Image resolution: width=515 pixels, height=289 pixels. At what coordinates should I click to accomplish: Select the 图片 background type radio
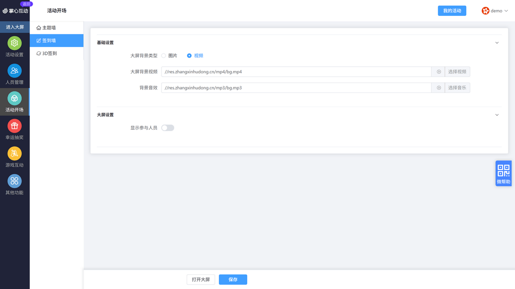(x=164, y=56)
